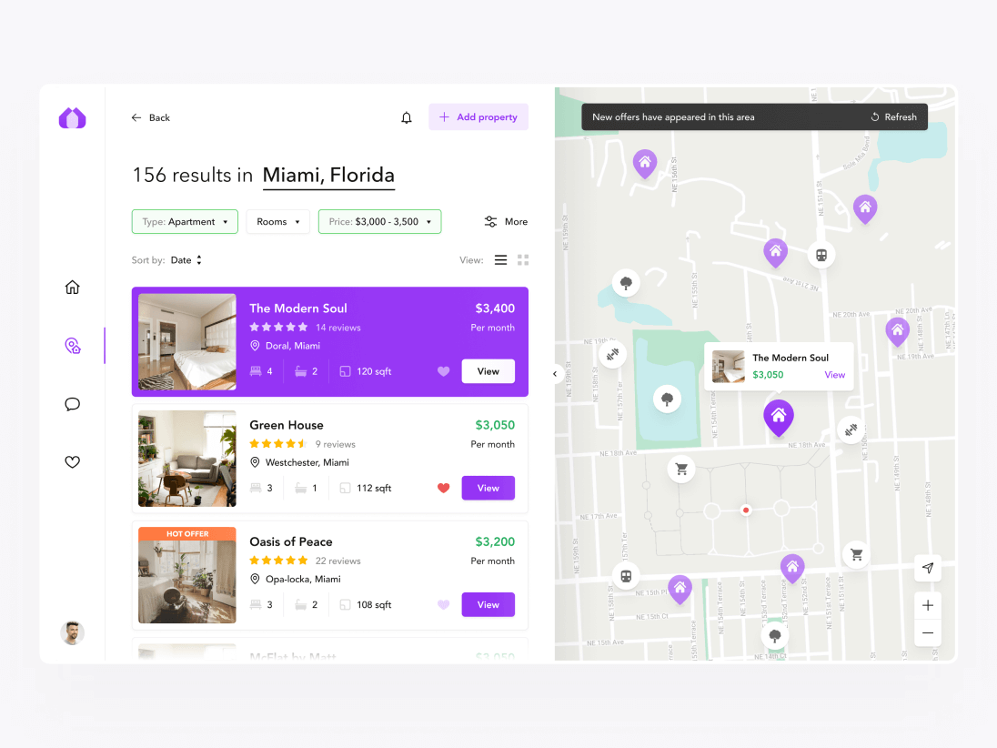Open the Rooms dropdown

277,221
